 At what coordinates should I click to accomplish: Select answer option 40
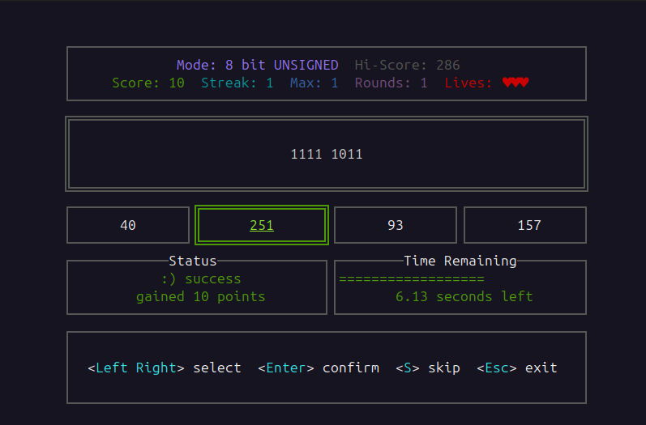(x=128, y=225)
